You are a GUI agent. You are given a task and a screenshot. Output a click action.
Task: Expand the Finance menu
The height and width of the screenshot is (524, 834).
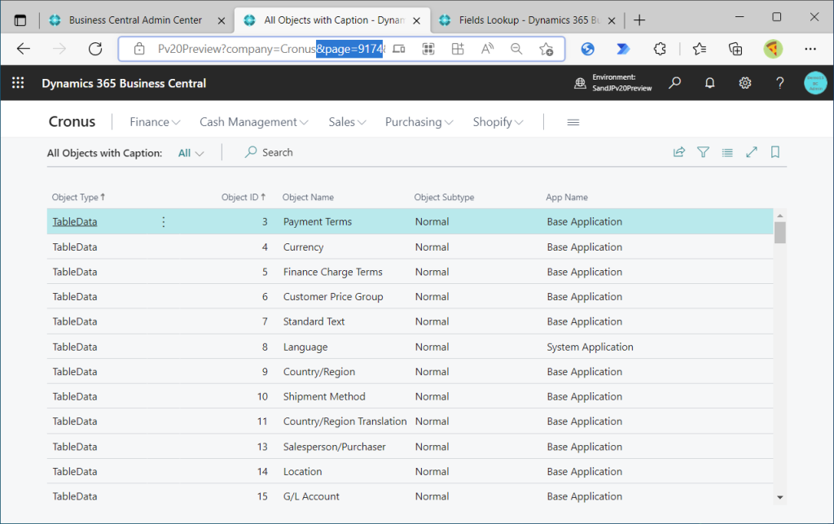tap(155, 122)
